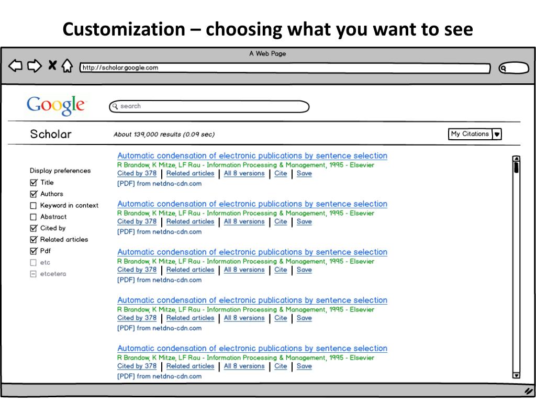Click the first result's authors line
The height and width of the screenshot is (402, 536).
[x=246, y=165]
